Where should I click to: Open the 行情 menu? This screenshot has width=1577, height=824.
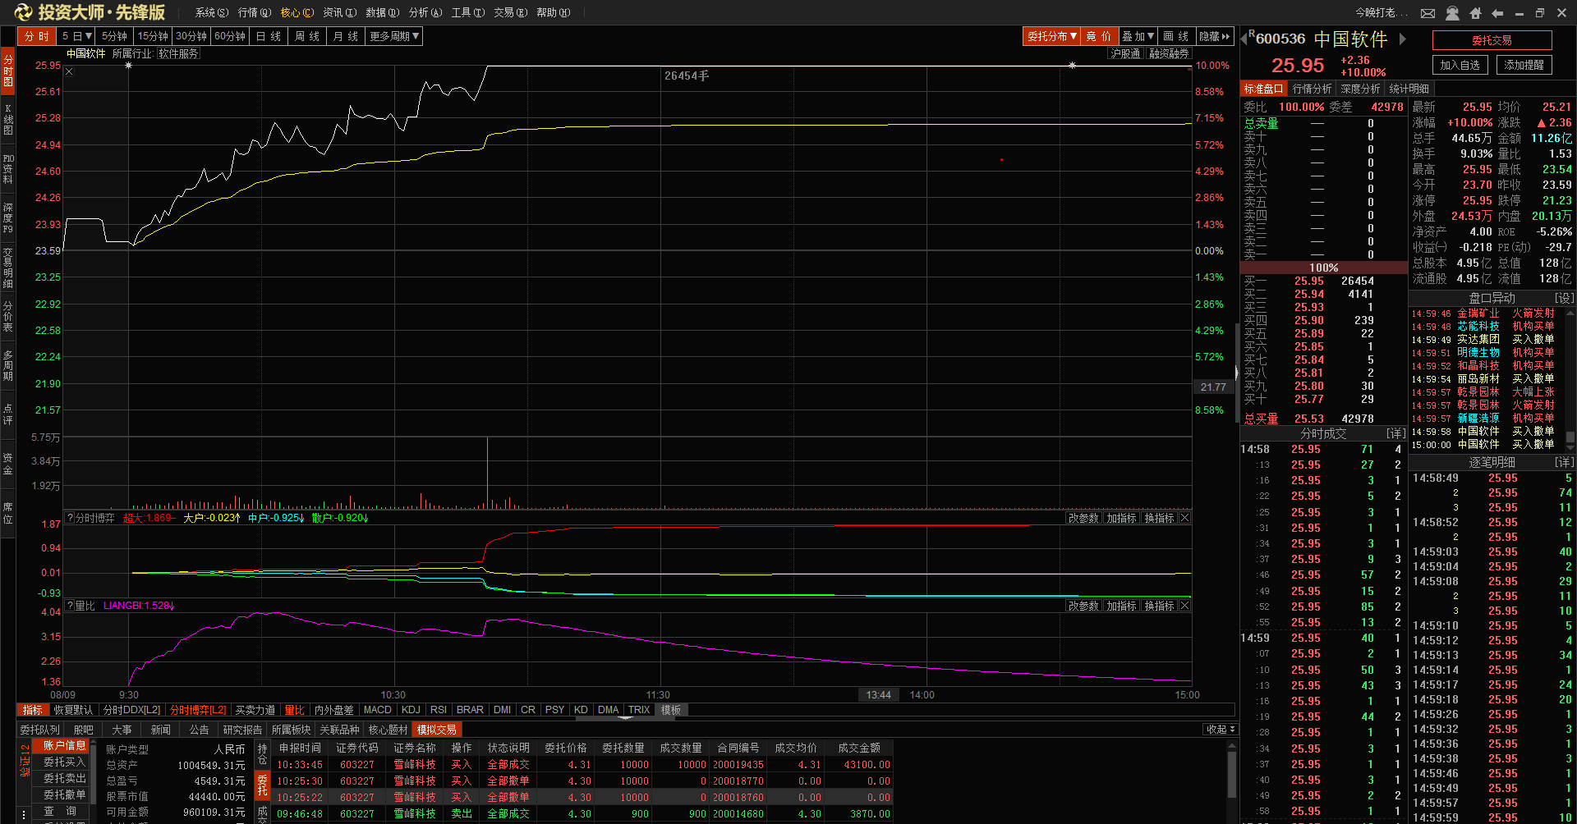pyautogui.click(x=255, y=13)
